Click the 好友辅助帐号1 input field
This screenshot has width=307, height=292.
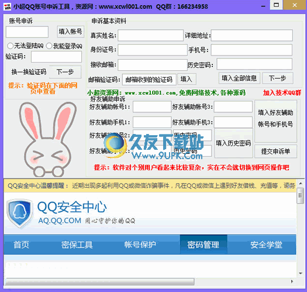tap(152, 107)
